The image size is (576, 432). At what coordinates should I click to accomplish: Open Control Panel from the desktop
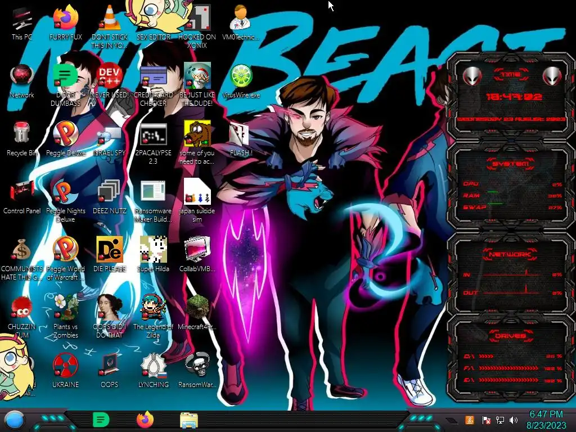pyautogui.click(x=22, y=197)
